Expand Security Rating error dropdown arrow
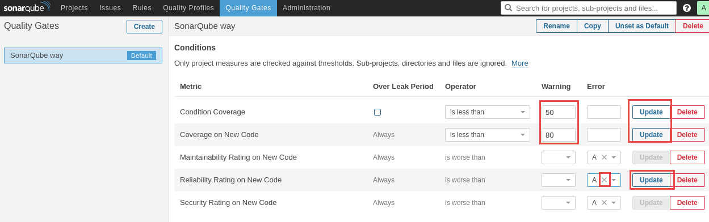The height and width of the screenshot is (222, 709). click(x=614, y=203)
